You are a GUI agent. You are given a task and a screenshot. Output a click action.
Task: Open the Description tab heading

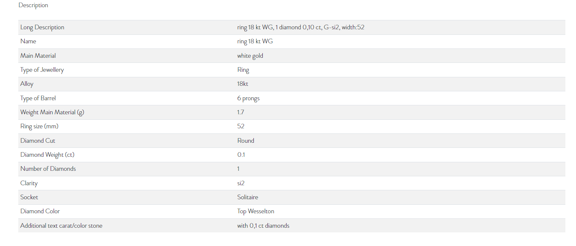pos(33,5)
